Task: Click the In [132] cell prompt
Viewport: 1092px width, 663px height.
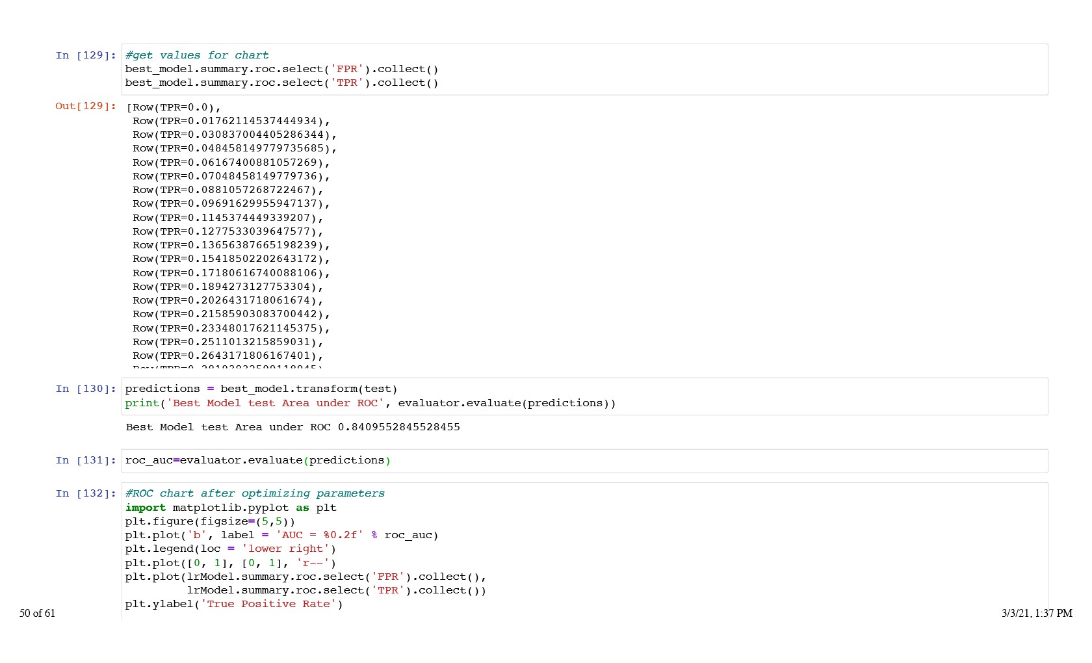Action: (86, 493)
